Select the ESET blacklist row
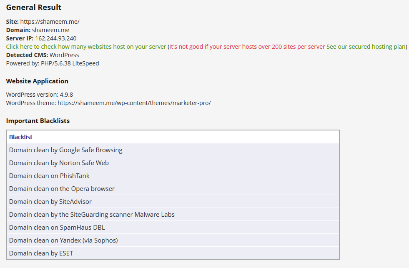 (41, 253)
